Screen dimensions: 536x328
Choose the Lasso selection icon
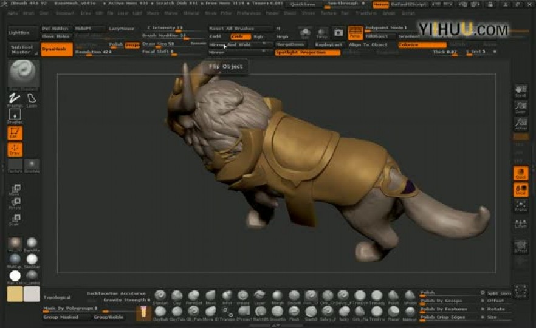(32, 99)
